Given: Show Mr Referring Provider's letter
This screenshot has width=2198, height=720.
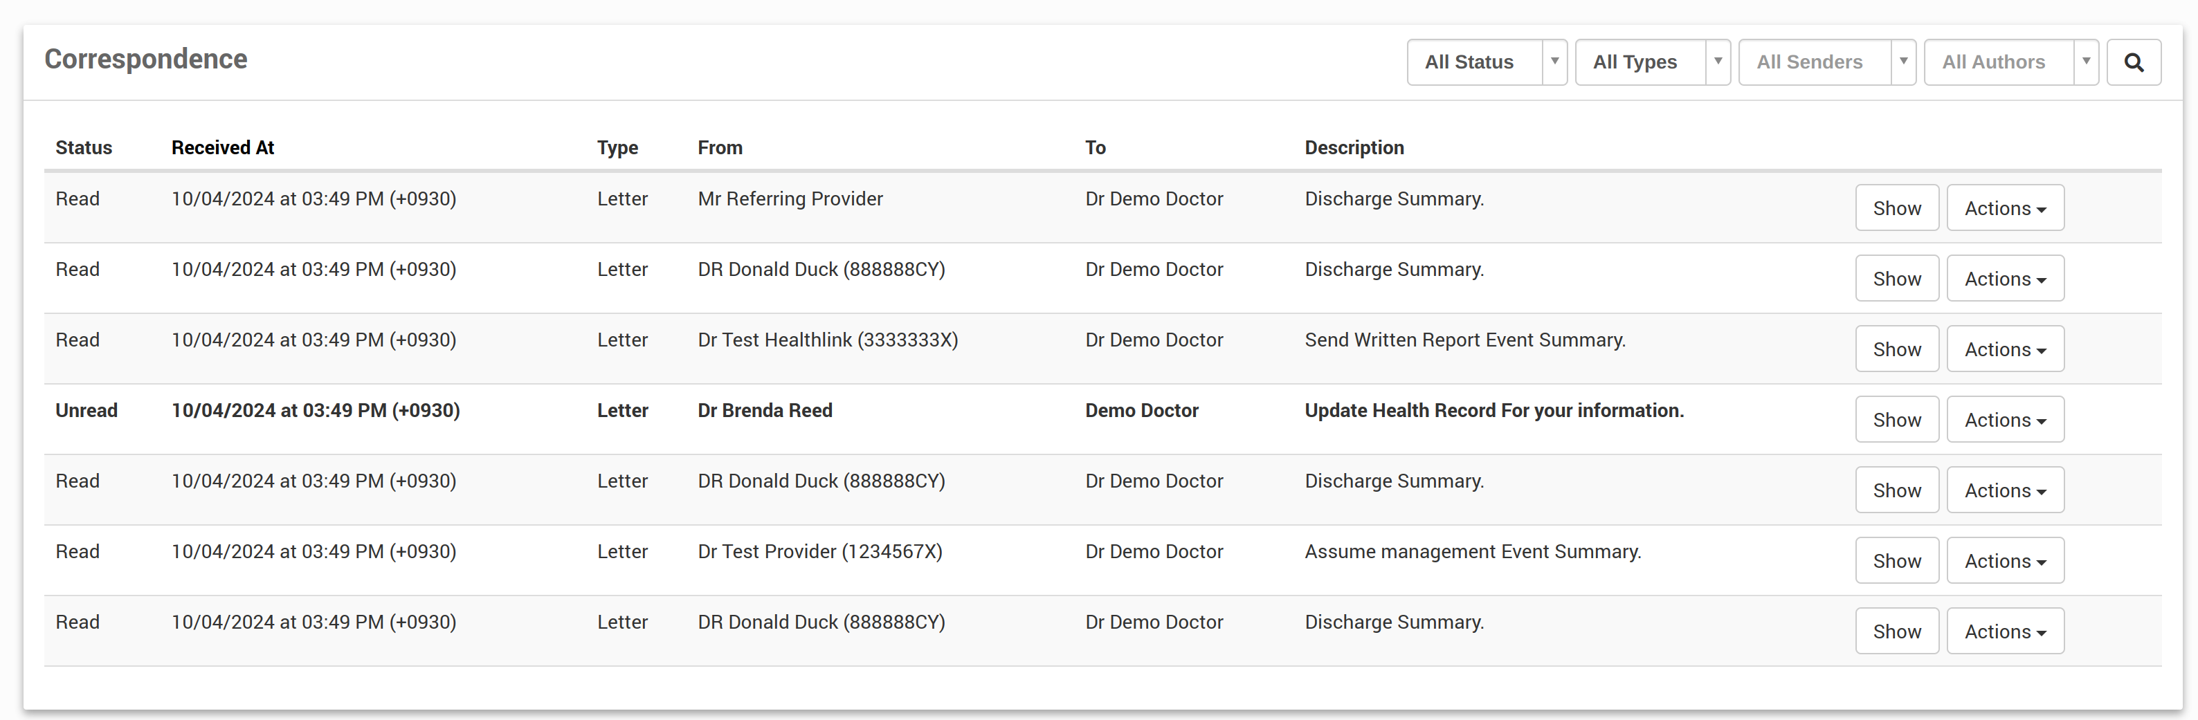Looking at the screenshot, I should (1896, 208).
